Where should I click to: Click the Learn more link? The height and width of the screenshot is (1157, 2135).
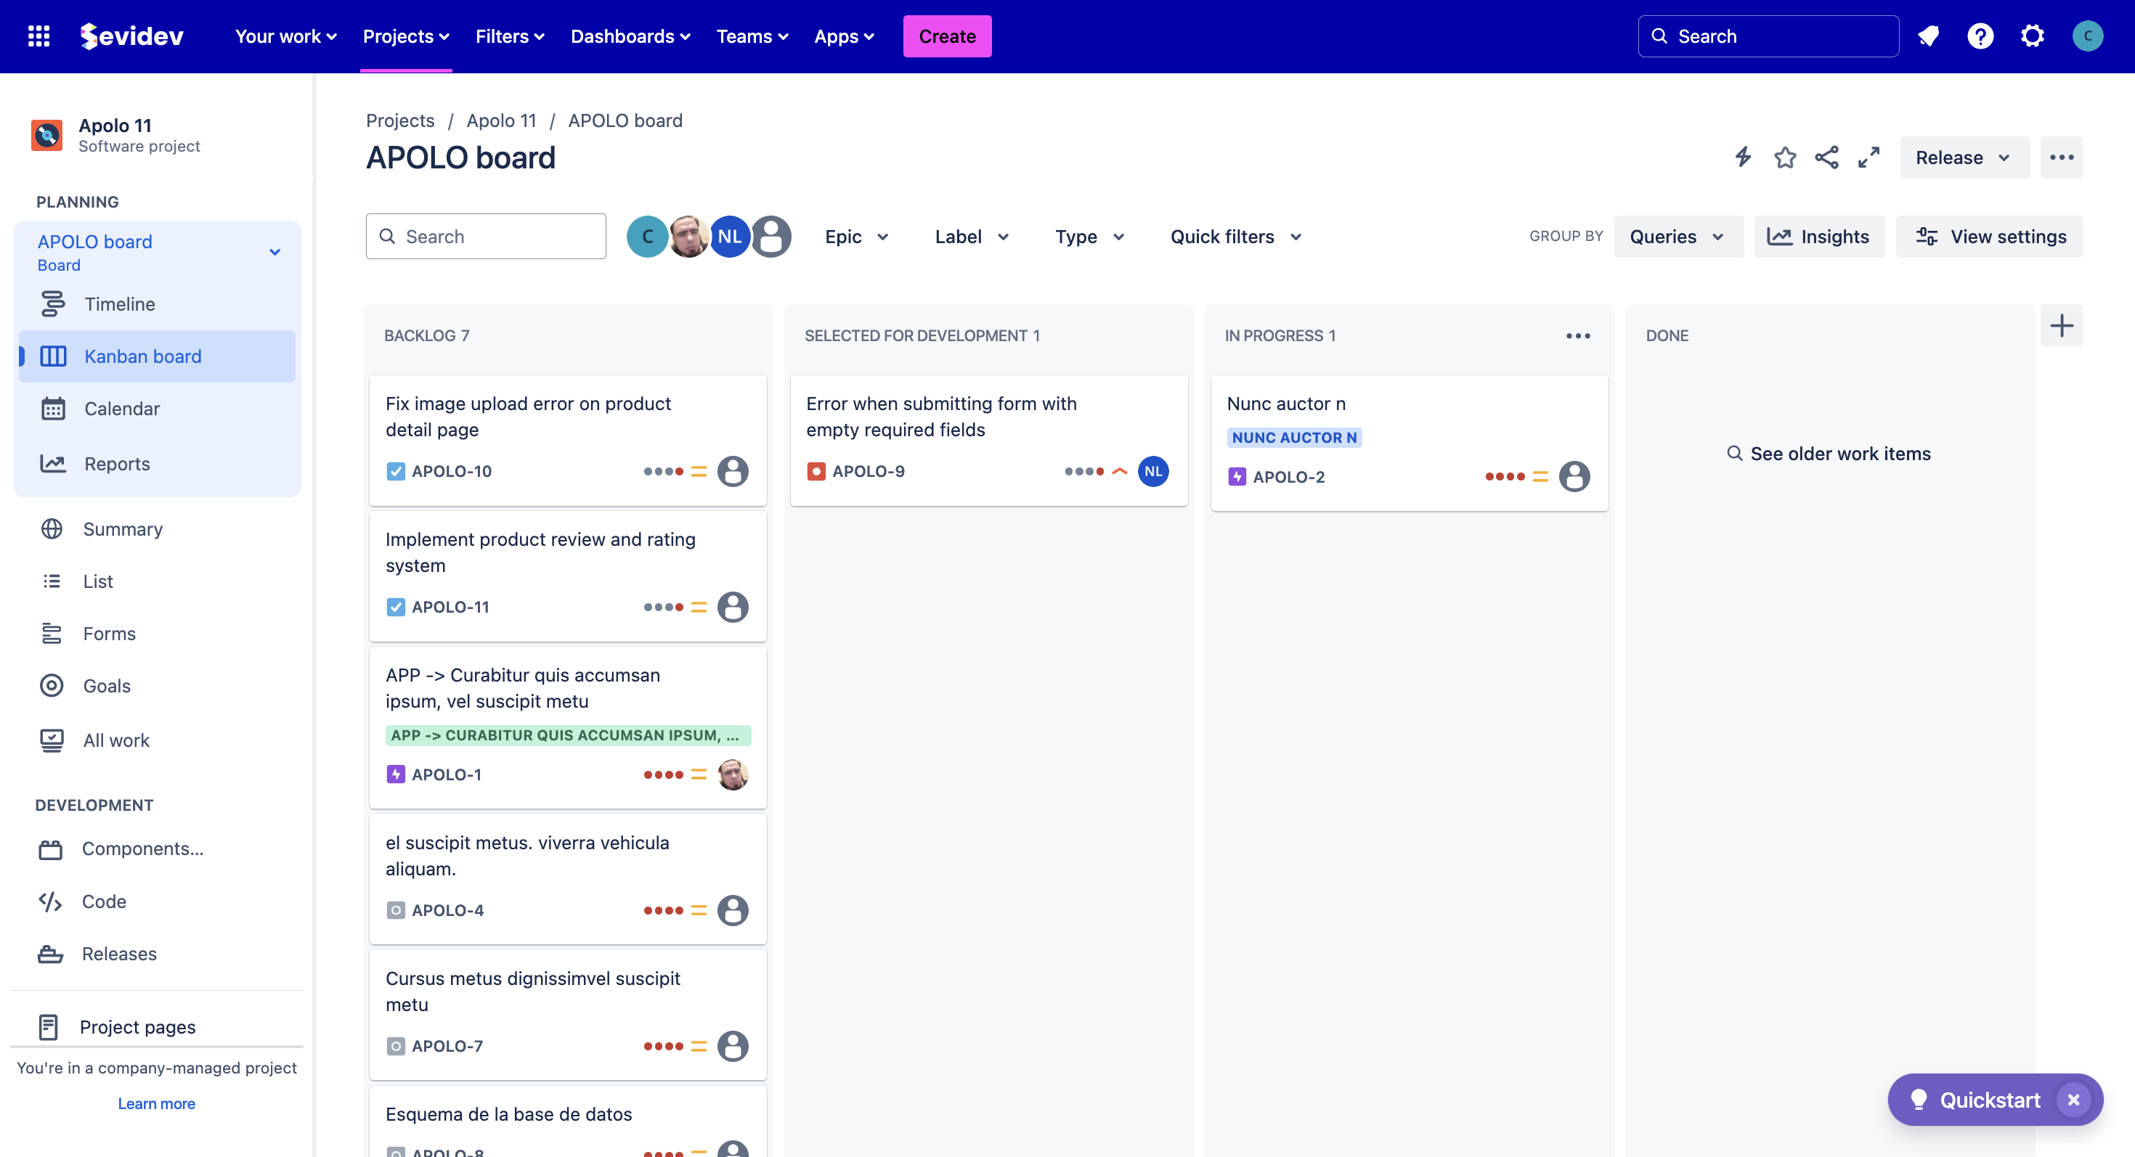pos(157,1103)
